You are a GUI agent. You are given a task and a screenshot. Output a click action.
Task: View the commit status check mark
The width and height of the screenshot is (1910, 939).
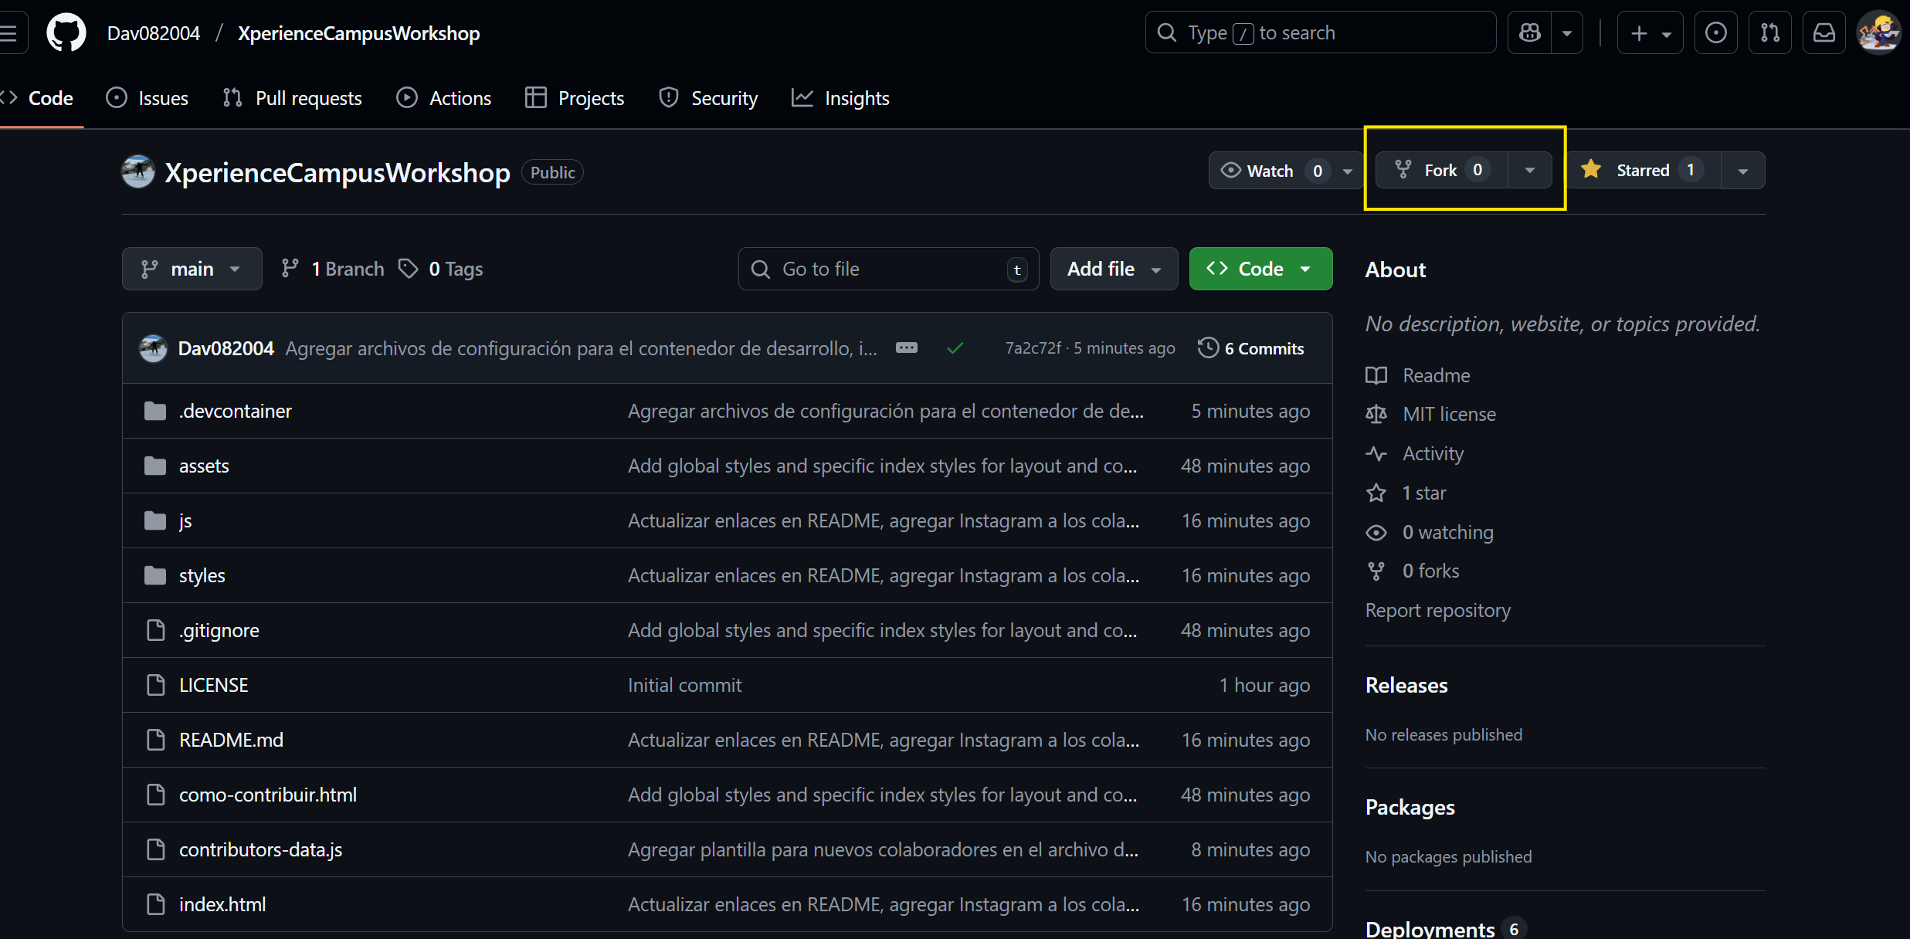955,347
